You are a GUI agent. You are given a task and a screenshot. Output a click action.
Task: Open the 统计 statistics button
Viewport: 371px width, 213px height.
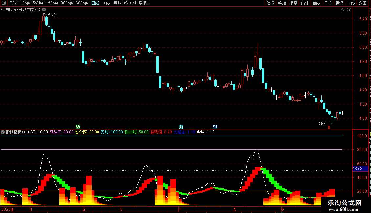(x=304, y=3)
